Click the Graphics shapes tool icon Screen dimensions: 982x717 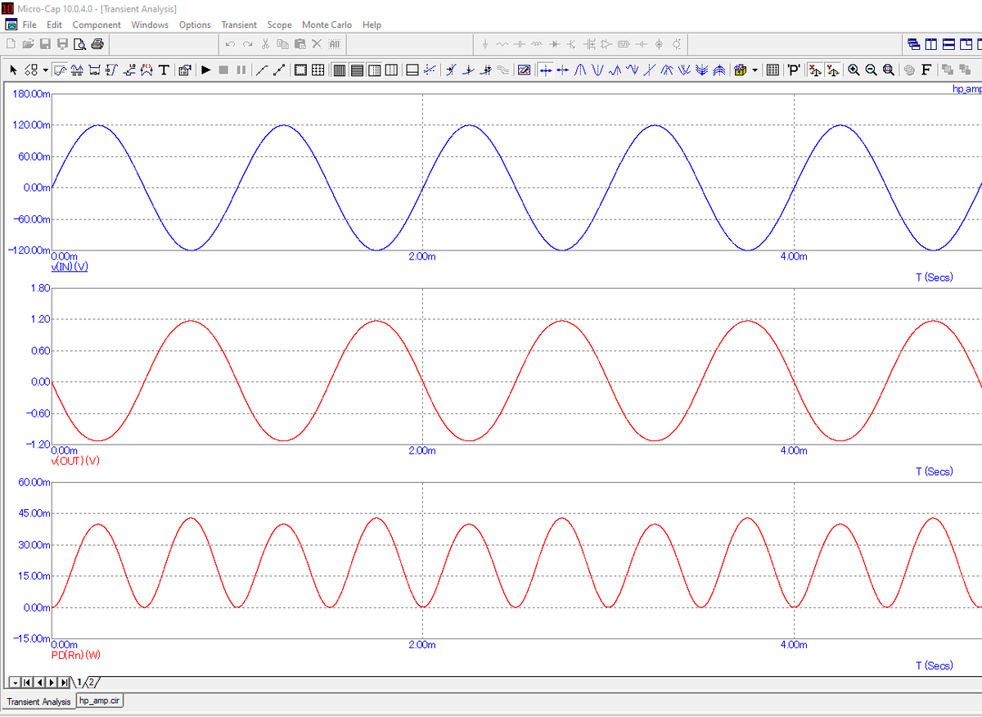31,70
